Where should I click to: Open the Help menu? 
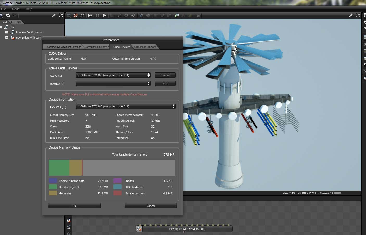[29, 9]
